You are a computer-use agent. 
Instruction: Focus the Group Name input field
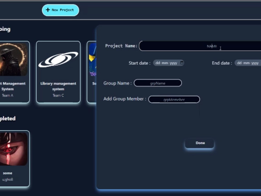click(158, 83)
